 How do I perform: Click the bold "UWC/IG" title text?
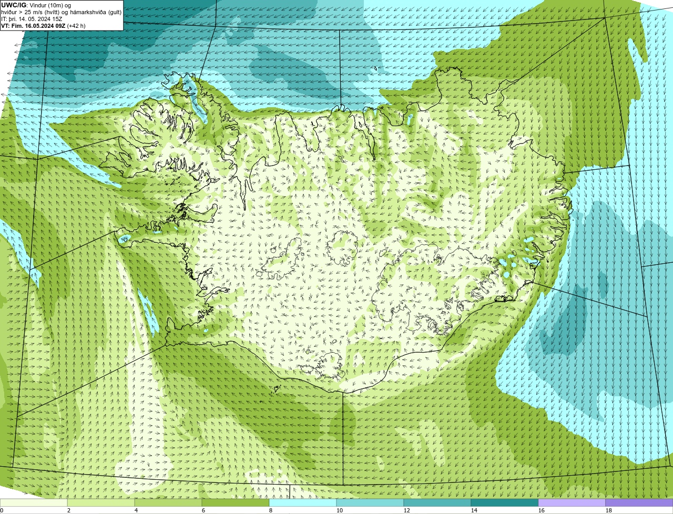click(14, 5)
